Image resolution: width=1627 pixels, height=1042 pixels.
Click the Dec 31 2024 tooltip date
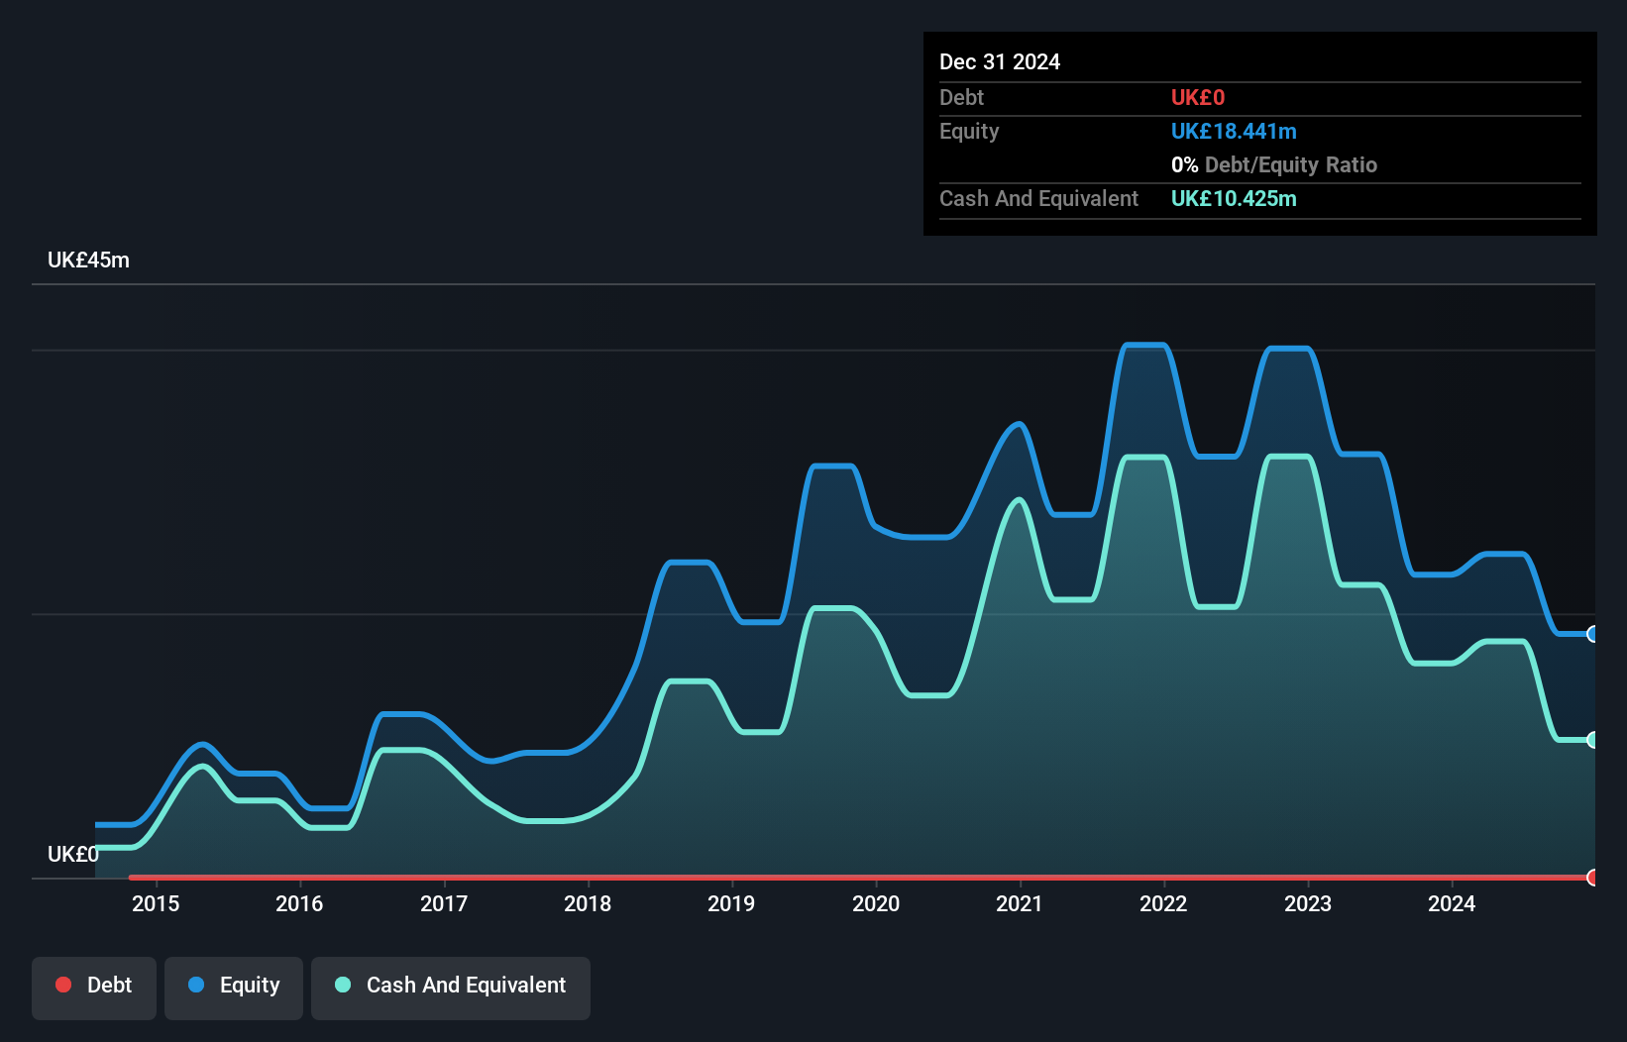(1000, 61)
